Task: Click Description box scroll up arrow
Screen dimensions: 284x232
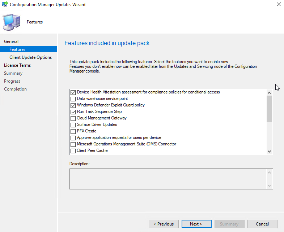Action: [x=269, y=172]
